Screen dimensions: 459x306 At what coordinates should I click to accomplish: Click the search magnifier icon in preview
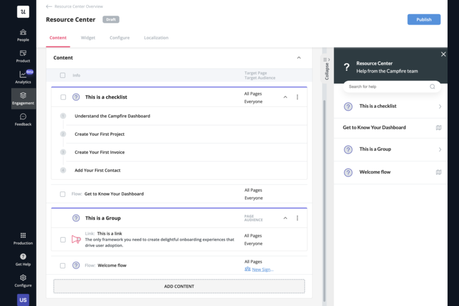point(432,86)
